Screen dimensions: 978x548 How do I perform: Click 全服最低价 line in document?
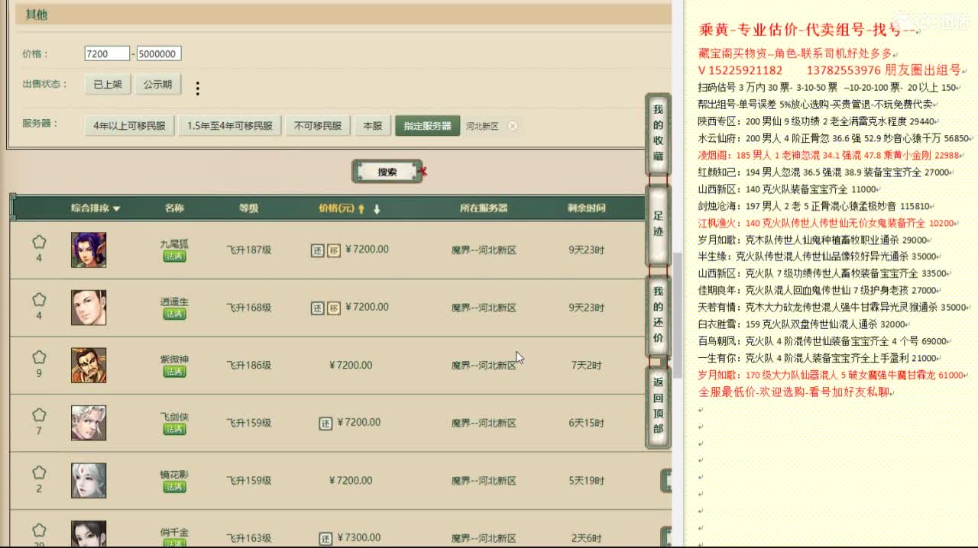click(795, 392)
